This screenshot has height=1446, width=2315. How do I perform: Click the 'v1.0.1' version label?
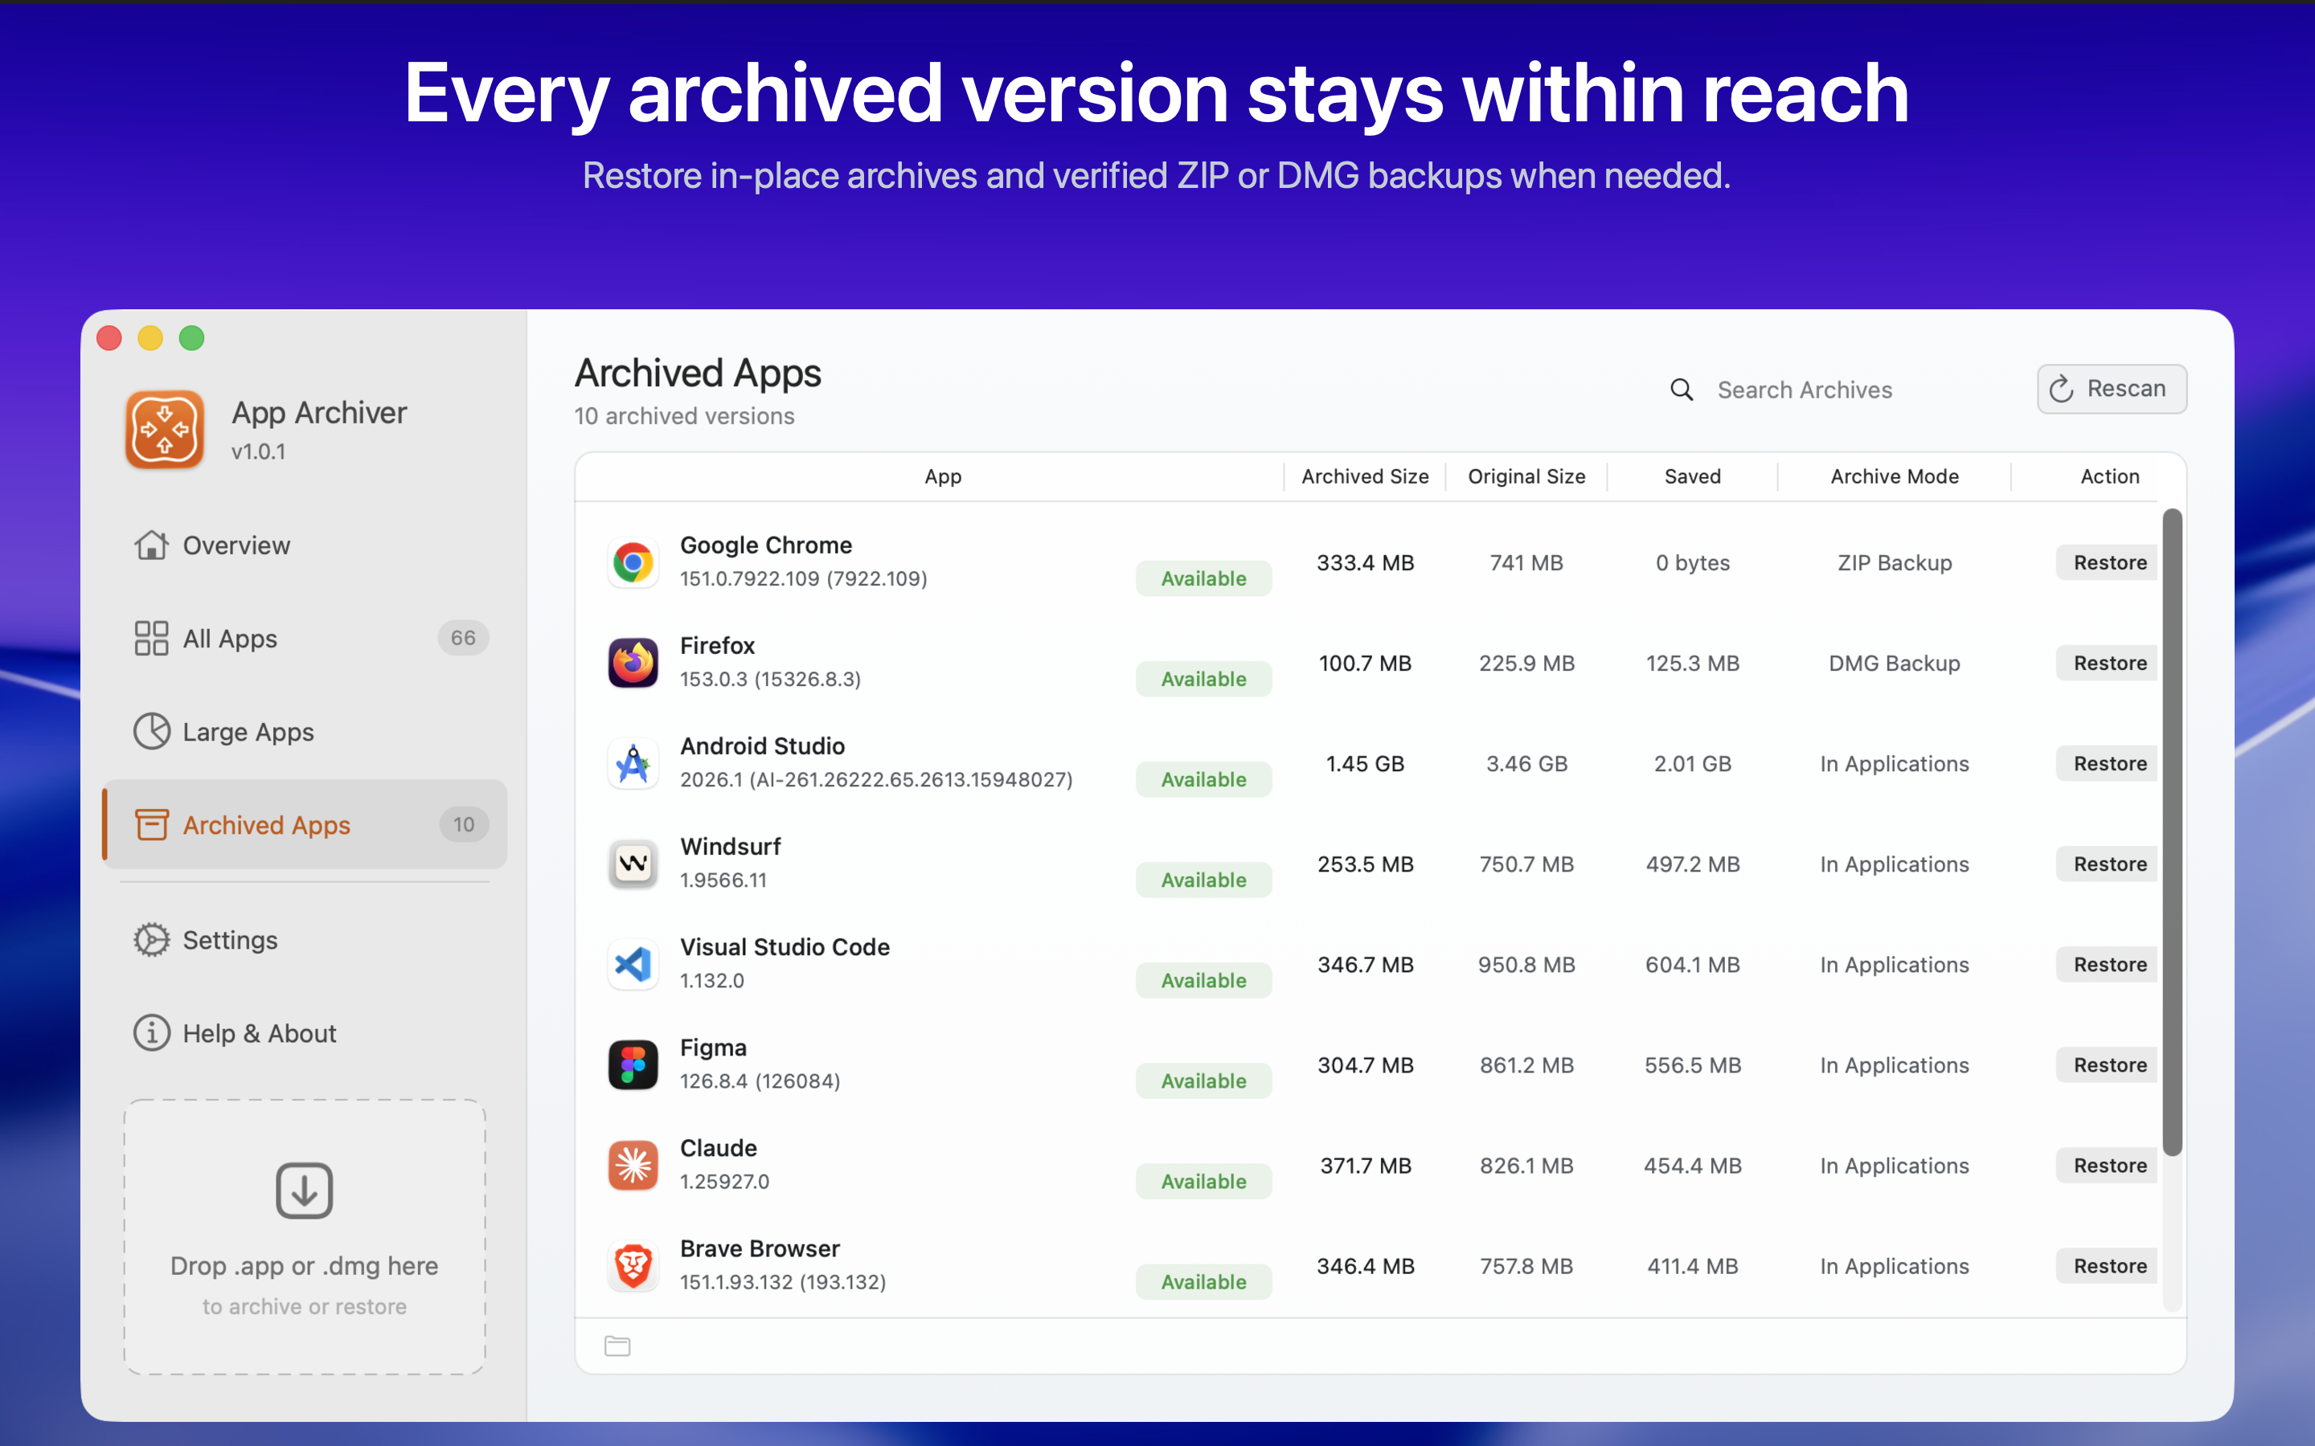point(258,451)
